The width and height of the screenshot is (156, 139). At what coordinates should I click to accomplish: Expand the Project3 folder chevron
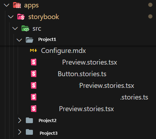(19, 132)
